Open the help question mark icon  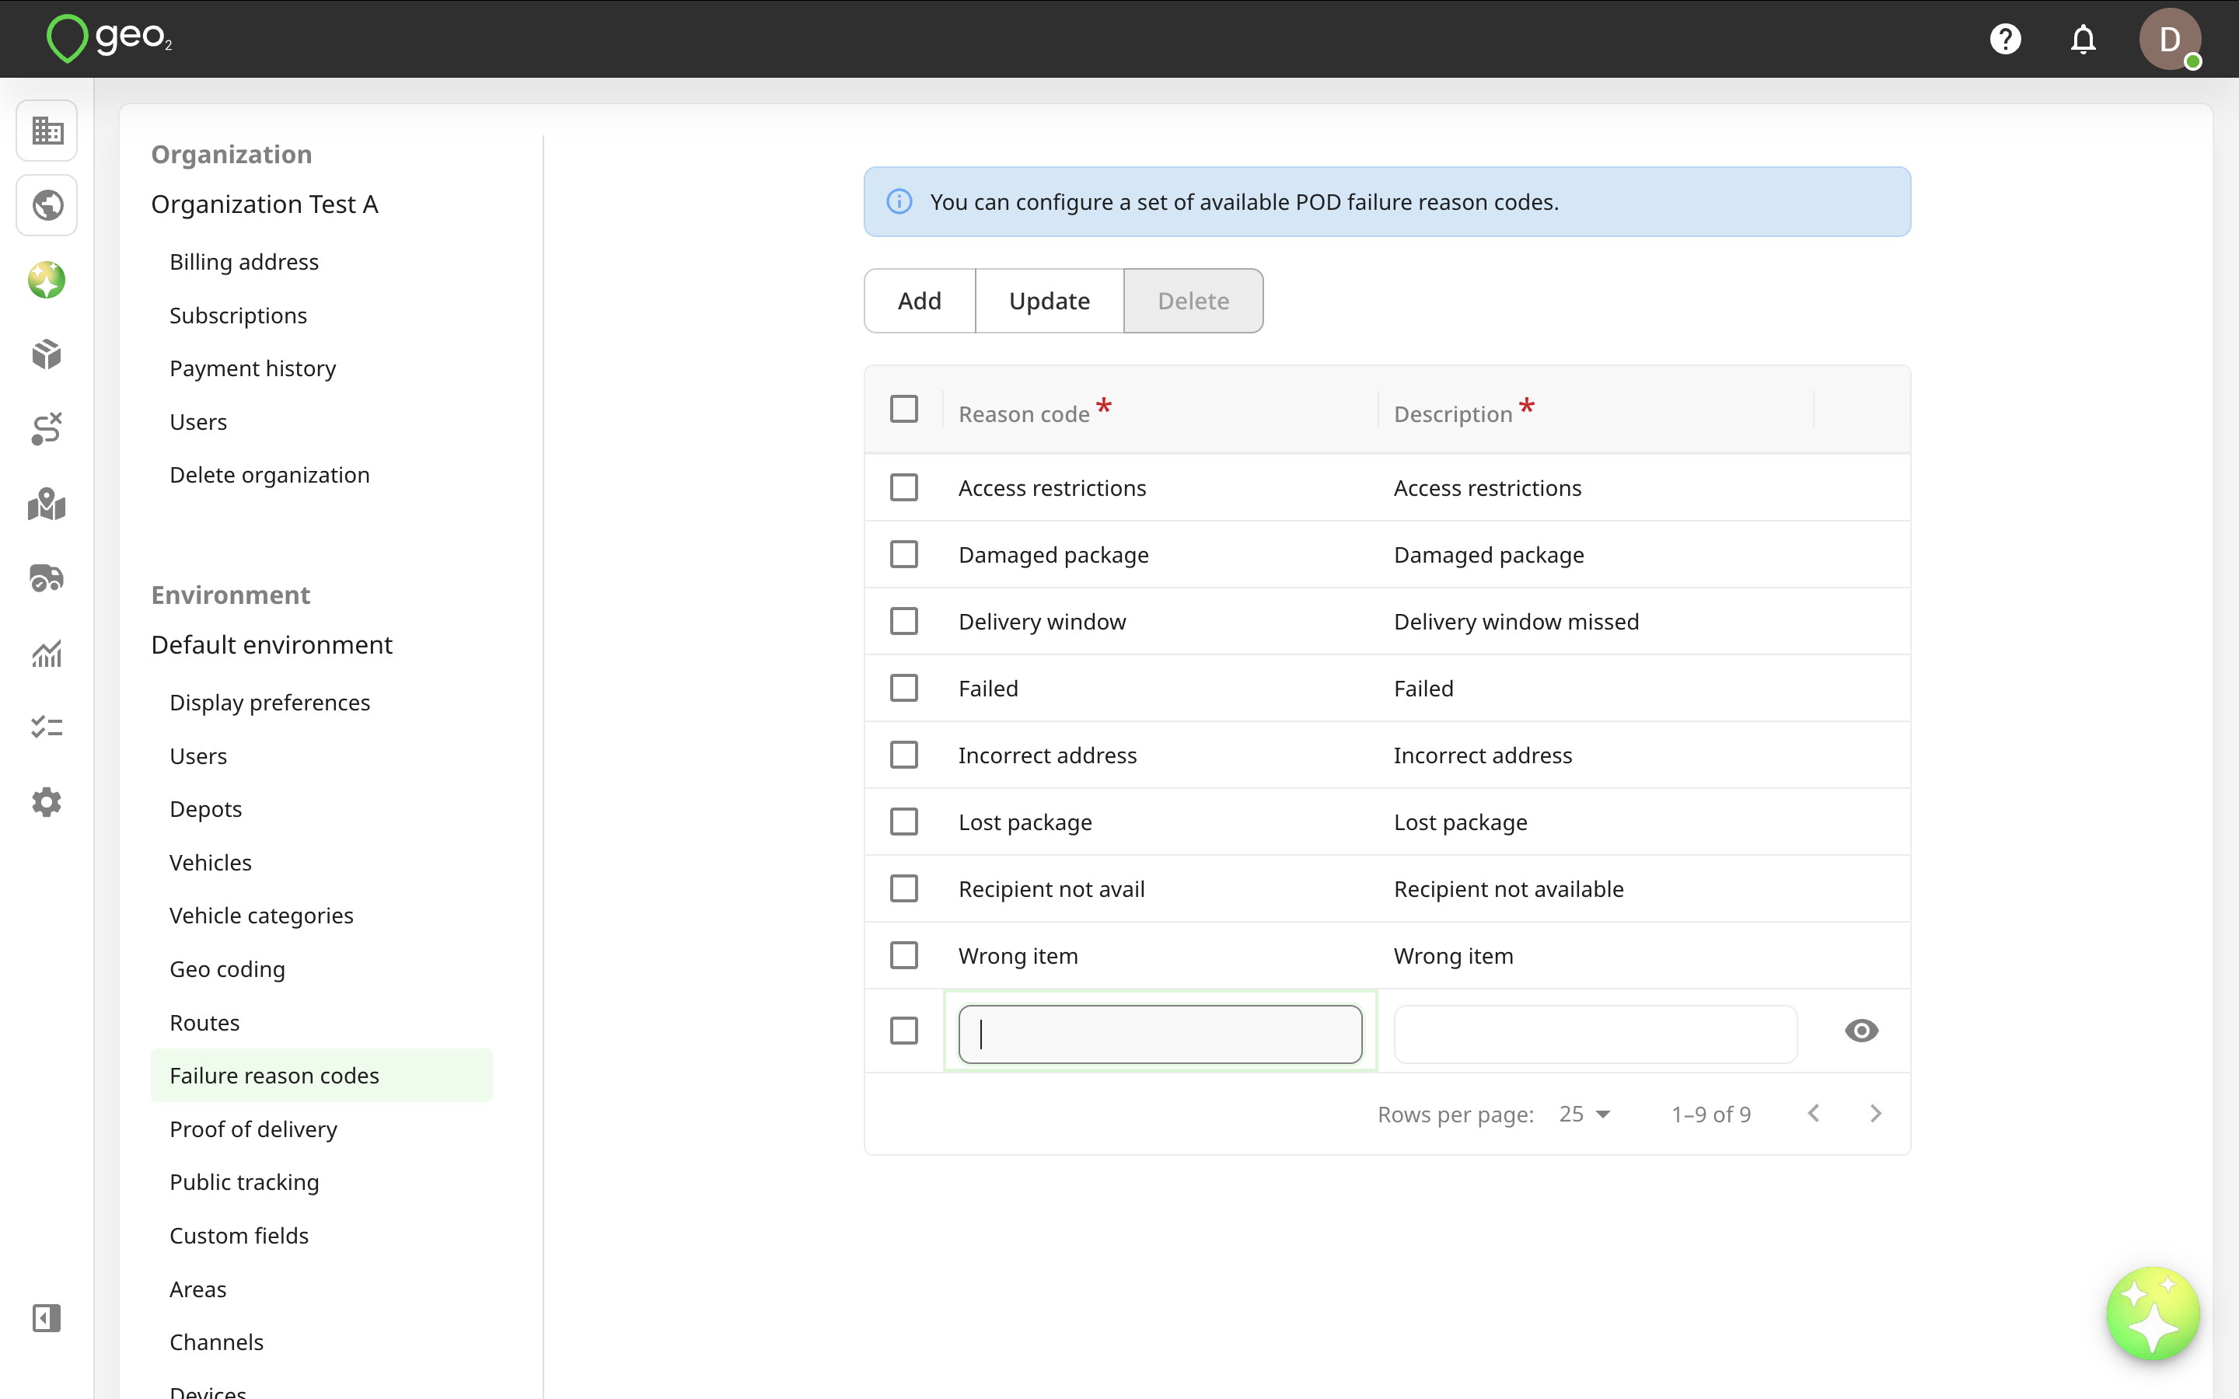tap(2005, 39)
